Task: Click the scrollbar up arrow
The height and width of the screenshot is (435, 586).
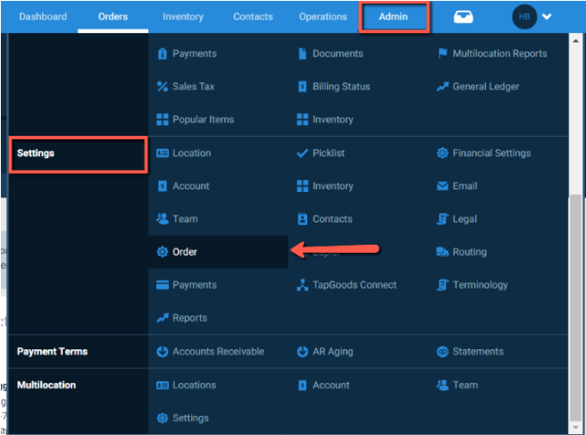Action: click(575, 40)
